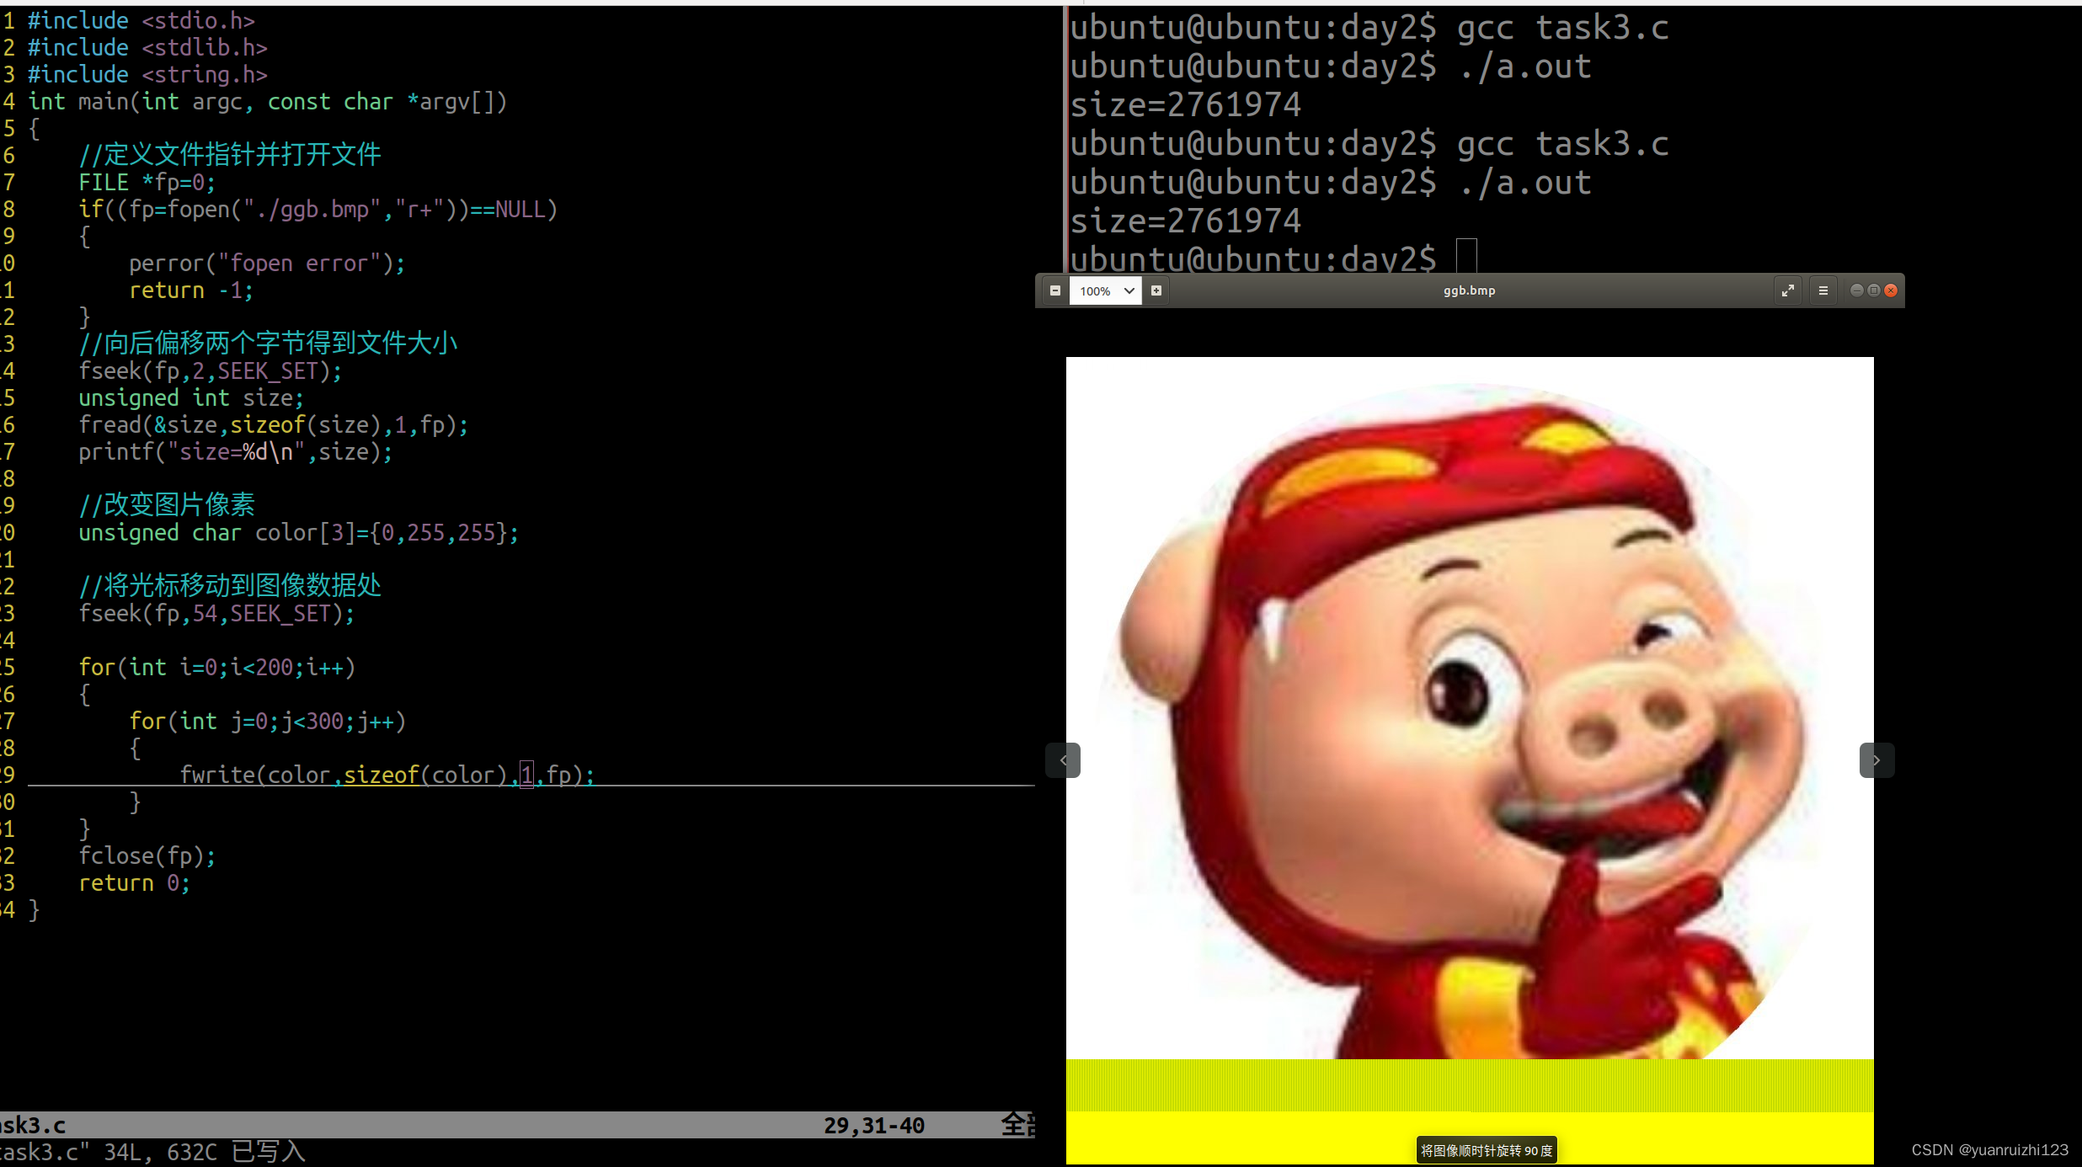The height and width of the screenshot is (1167, 2082).
Task: Minimize the ggb.bmp viewer window
Action: pos(1856,290)
